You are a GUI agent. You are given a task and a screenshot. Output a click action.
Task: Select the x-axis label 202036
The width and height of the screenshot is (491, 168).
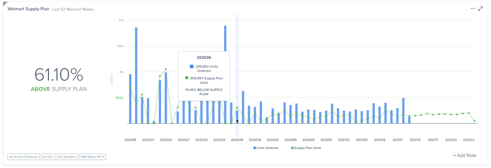(x=237, y=140)
